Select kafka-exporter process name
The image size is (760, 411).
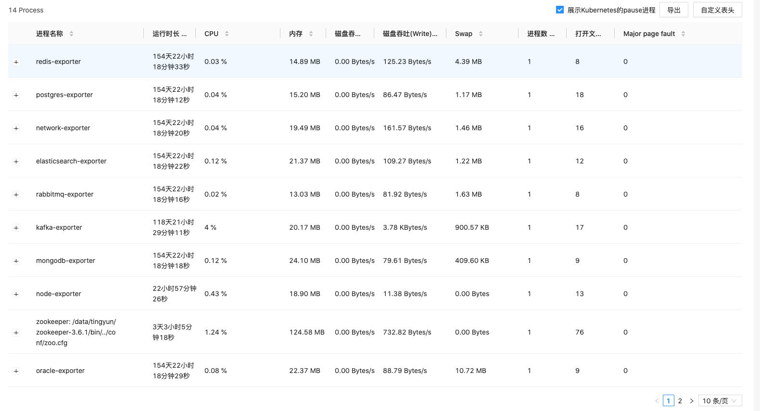(x=59, y=227)
